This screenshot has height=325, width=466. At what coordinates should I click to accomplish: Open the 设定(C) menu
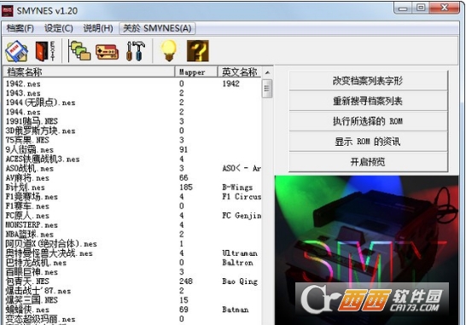click(59, 28)
